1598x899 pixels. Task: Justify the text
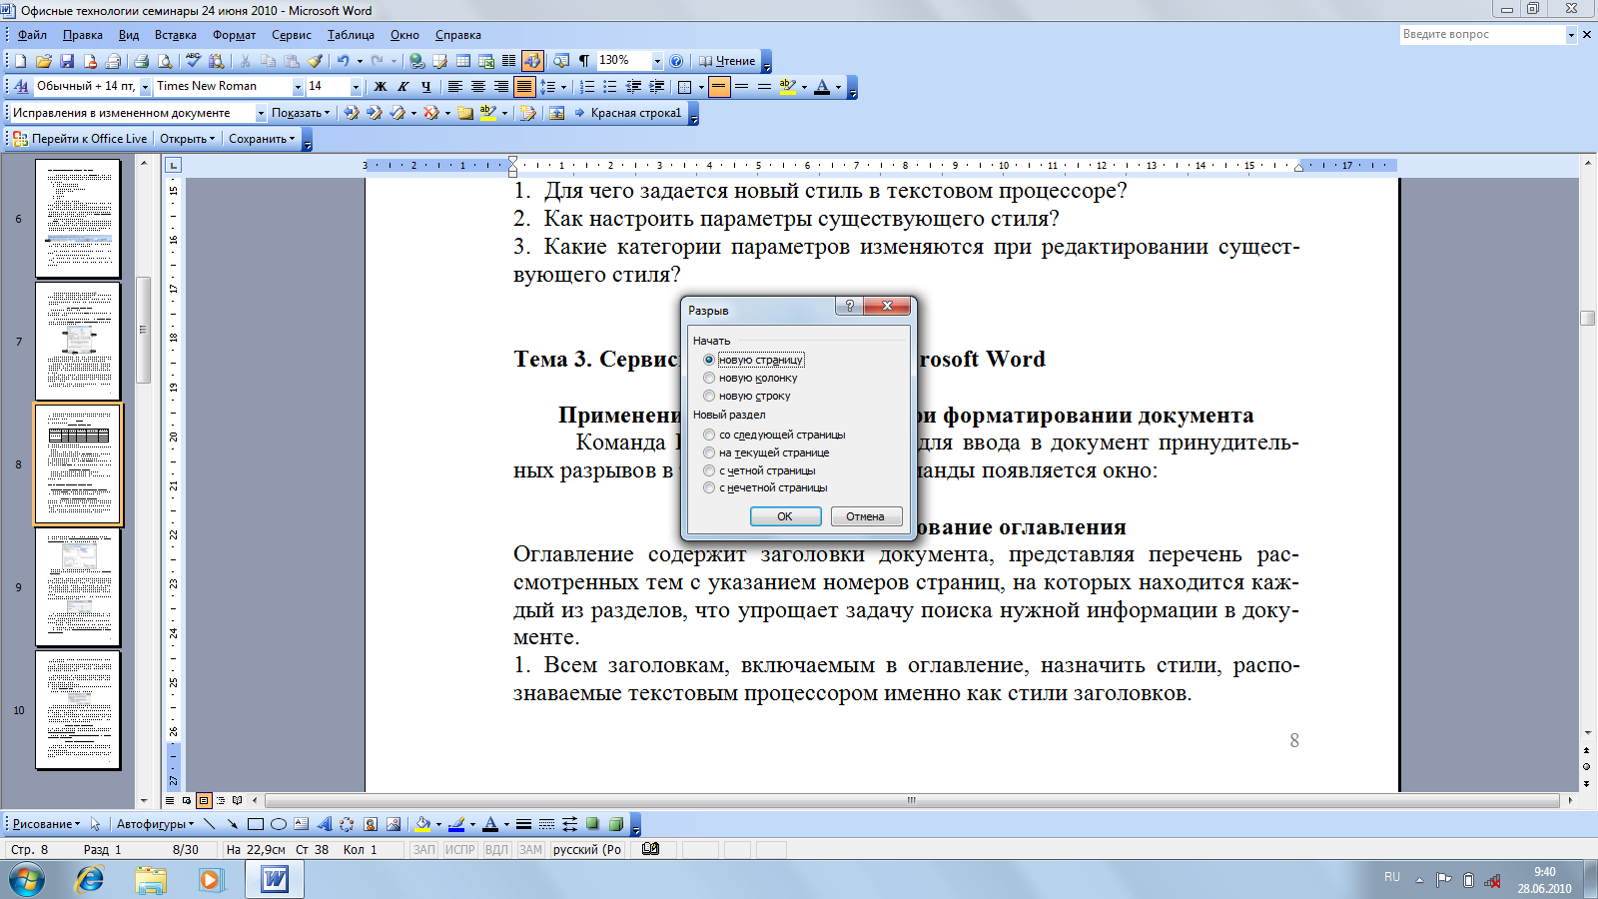coord(523,87)
